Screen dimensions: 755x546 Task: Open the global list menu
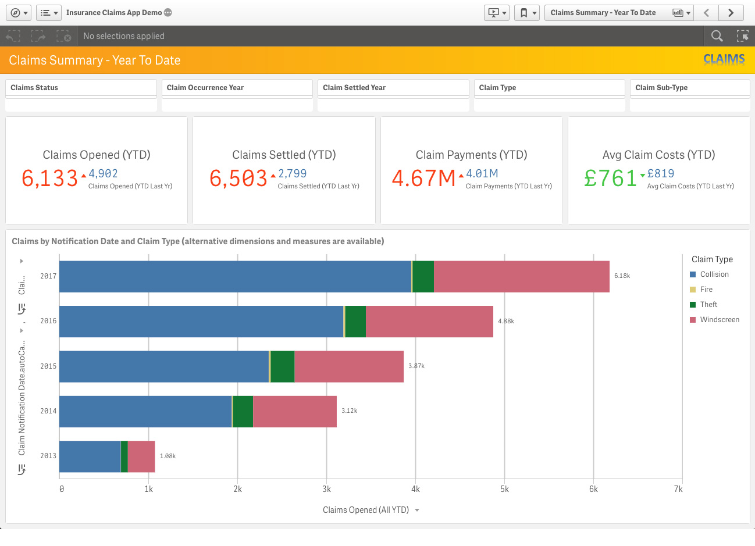49,13
